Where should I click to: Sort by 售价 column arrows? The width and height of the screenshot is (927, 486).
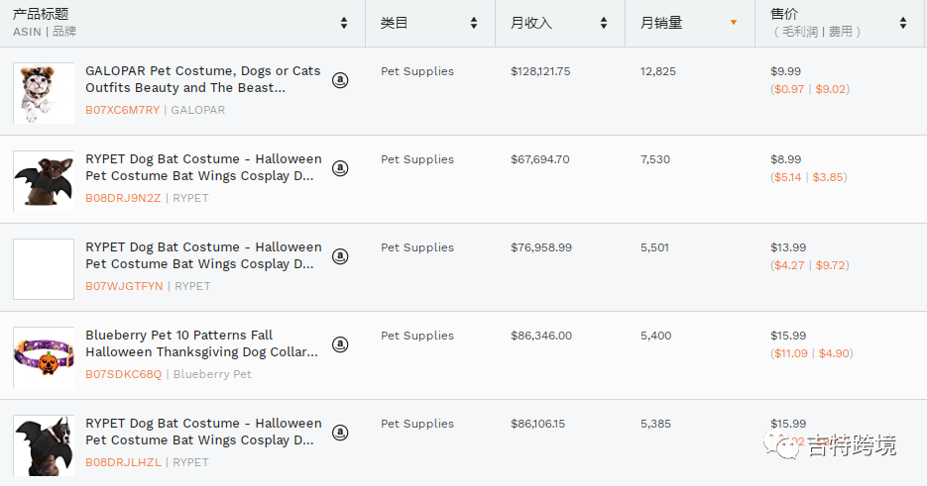point(903,23)
